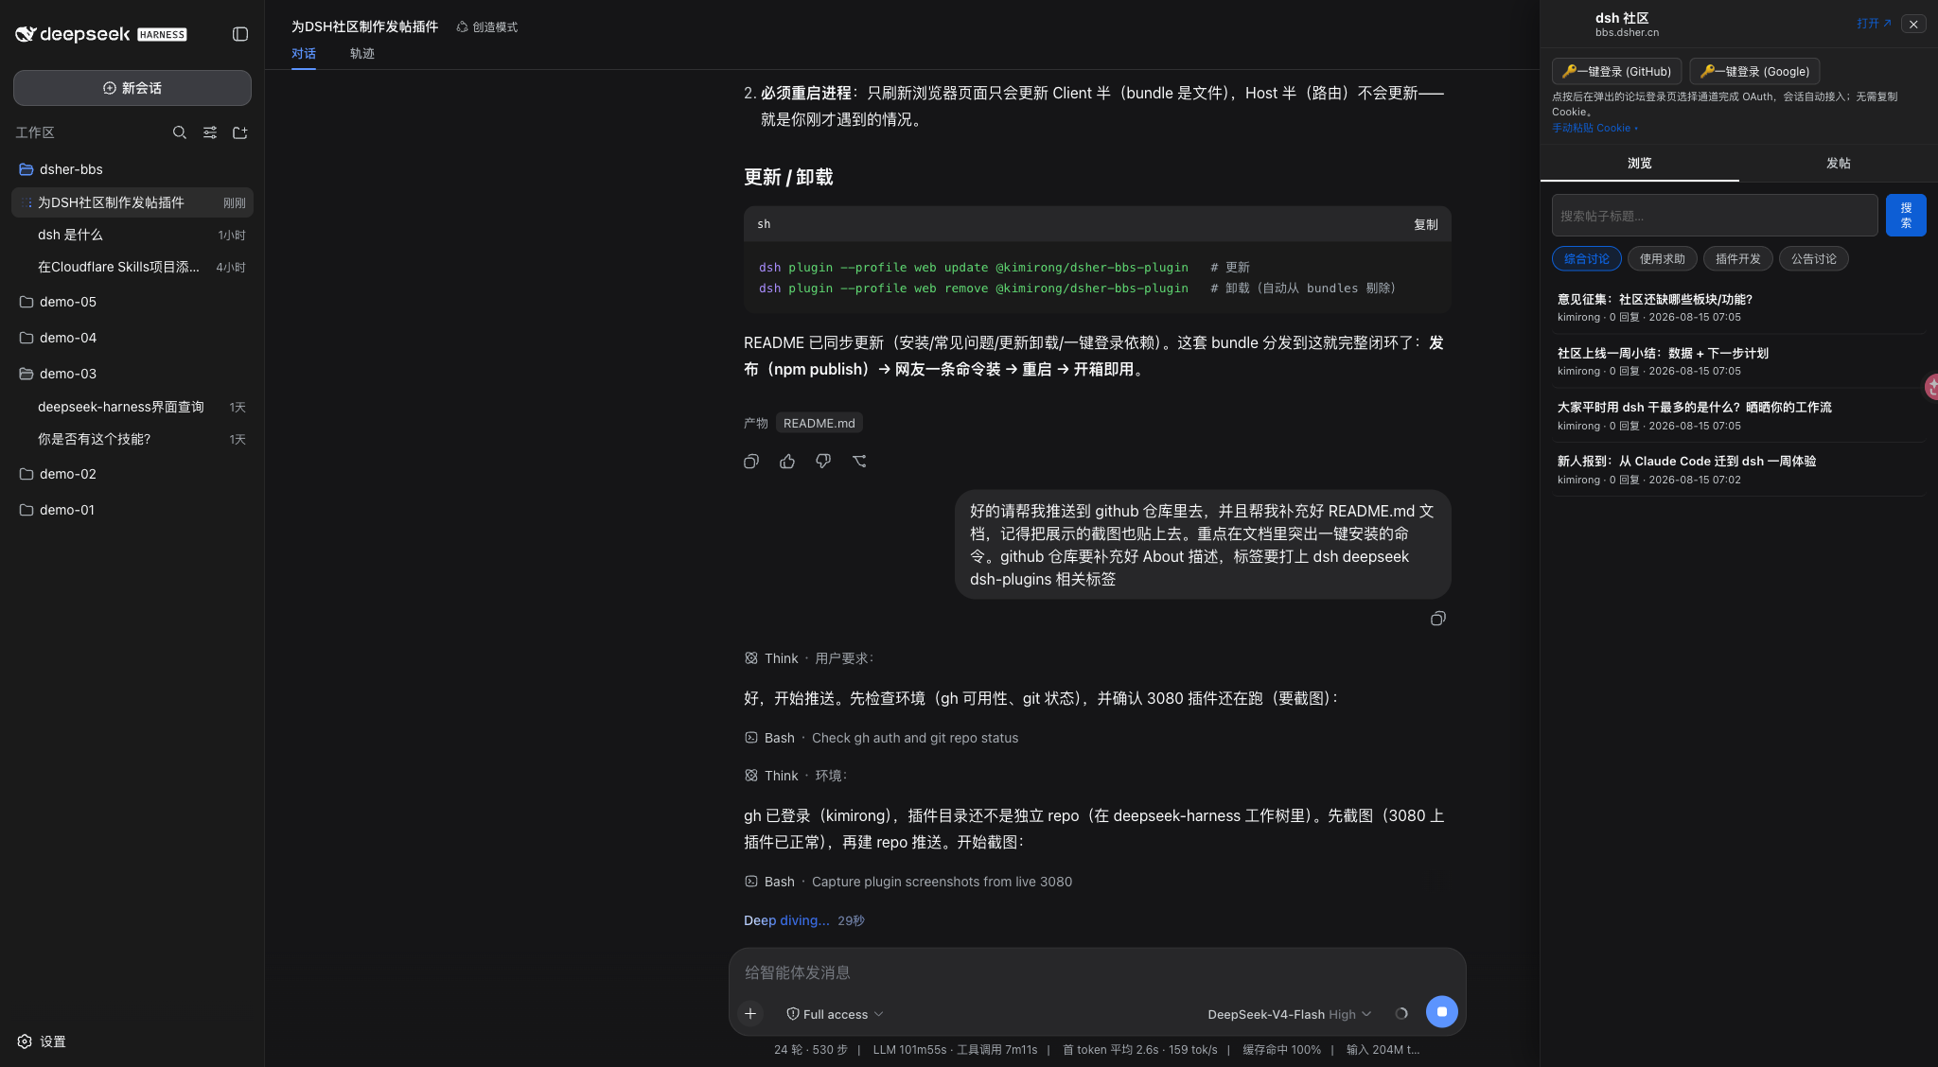1938x1067 pixels.
Task: Click the thumbs down icon
Action: (823, 462)
